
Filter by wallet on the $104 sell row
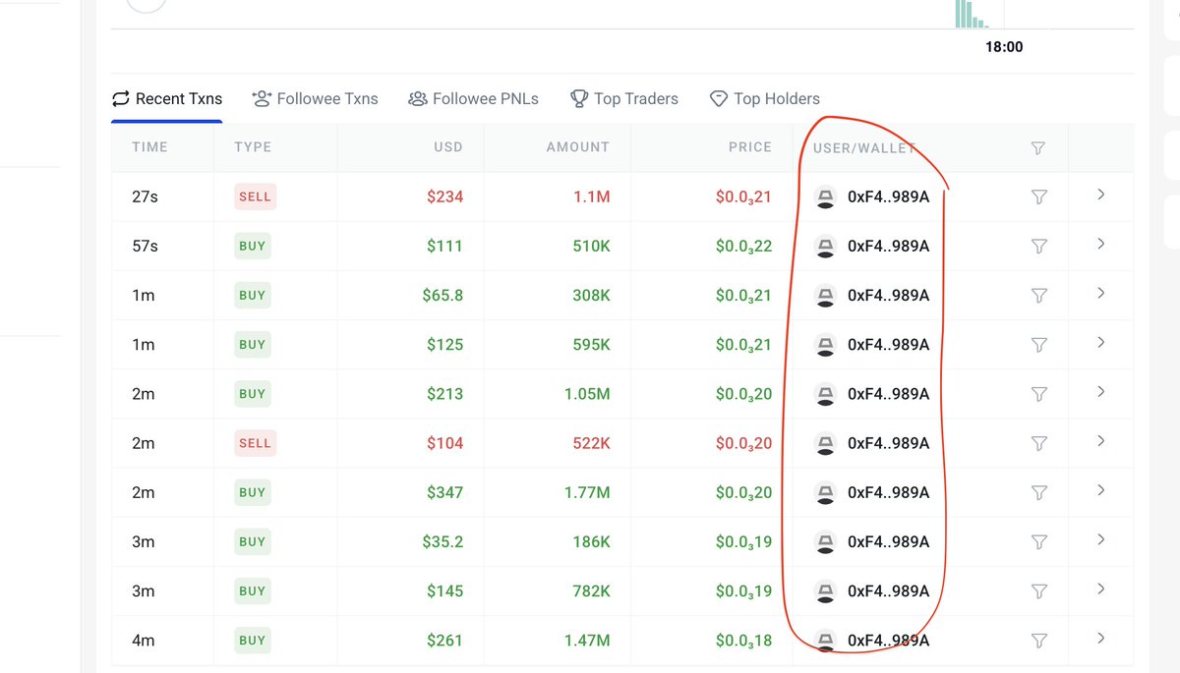1038,443
